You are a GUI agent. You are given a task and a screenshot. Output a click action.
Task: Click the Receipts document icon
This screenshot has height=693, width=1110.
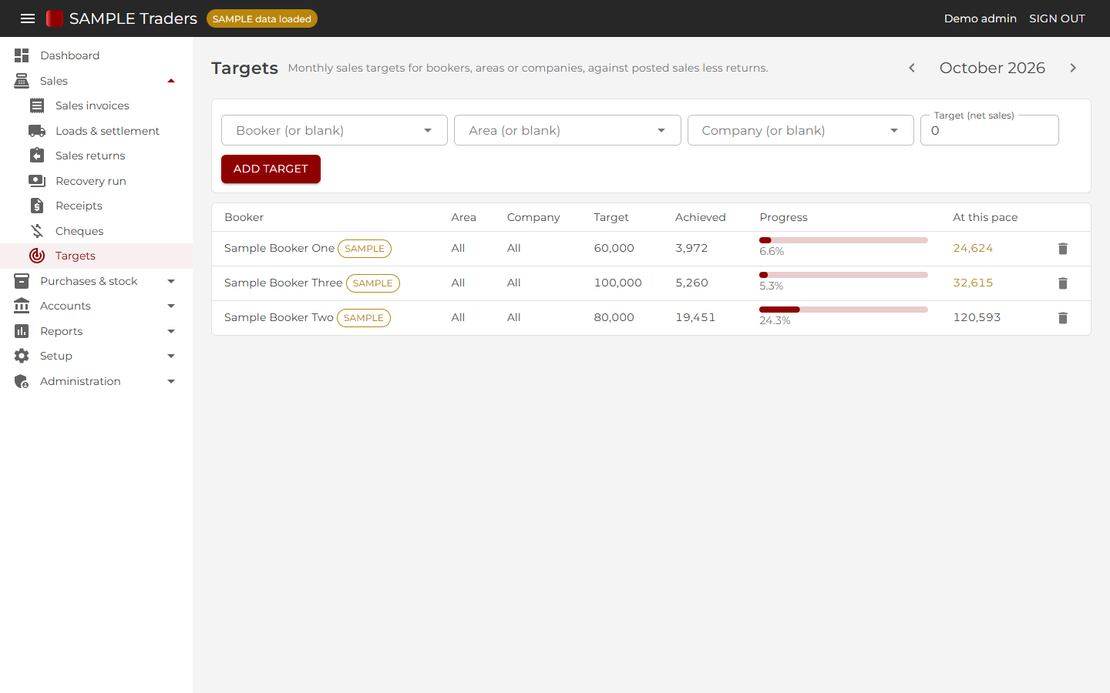[37, 206]
